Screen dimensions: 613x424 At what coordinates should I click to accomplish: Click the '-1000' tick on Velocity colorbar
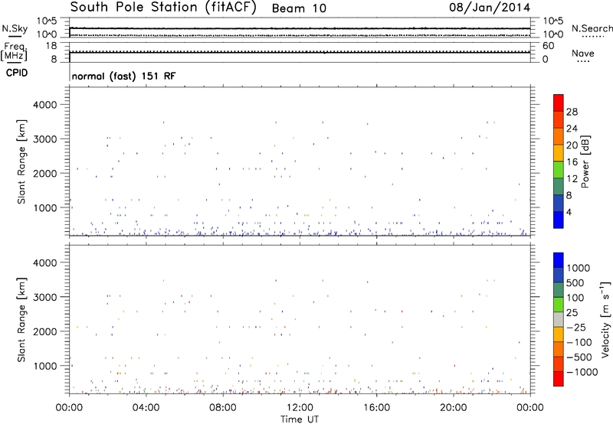(x=582, y=372)
